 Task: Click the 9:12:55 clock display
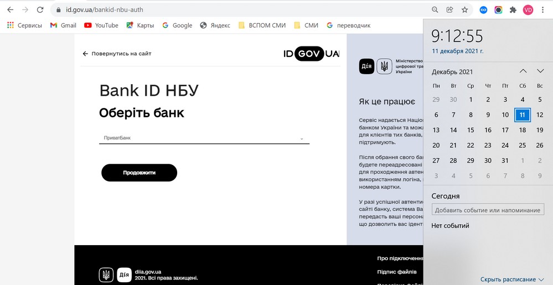pyautogui.click(x=457, y=36)
